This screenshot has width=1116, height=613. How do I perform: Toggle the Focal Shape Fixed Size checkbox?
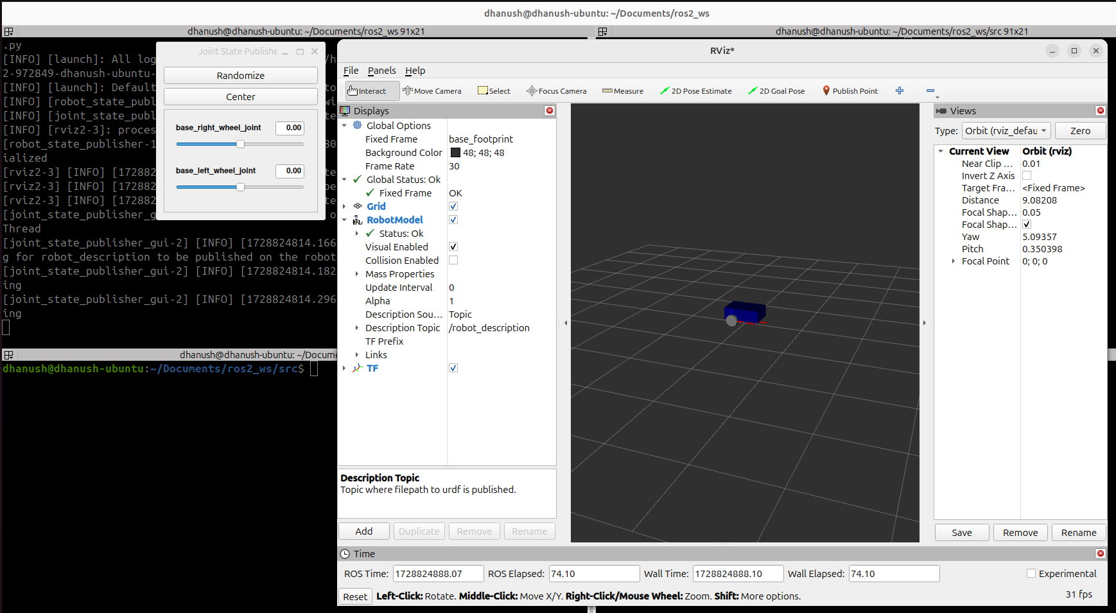click(1027, 224)
